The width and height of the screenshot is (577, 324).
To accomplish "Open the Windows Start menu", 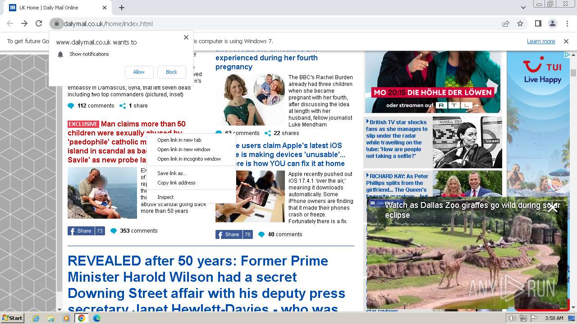I will (12, 318).
